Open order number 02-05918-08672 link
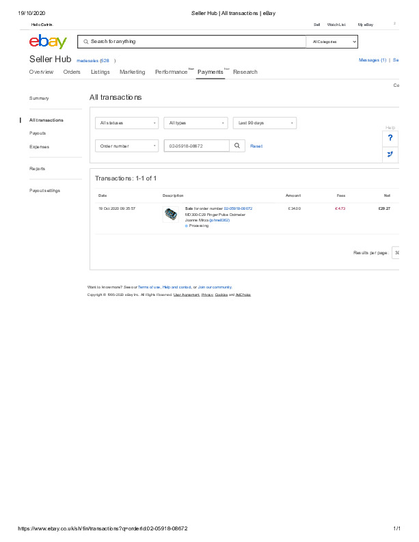 point(238,208)
